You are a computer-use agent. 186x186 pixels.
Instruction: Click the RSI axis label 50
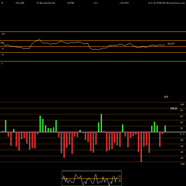pos(3,49)
